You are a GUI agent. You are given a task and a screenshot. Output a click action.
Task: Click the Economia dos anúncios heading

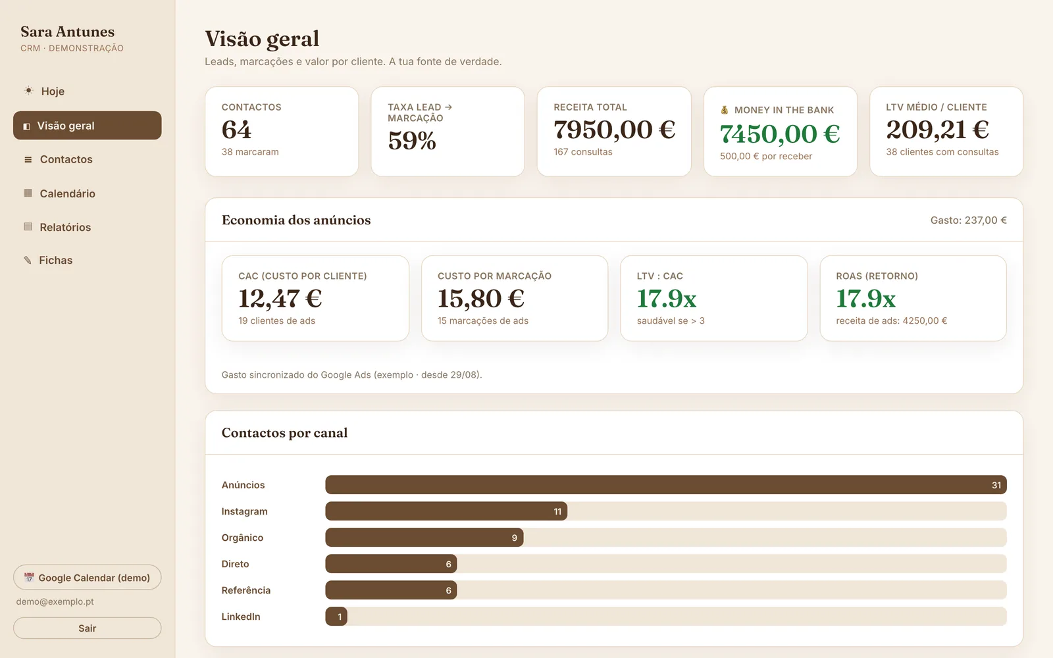pyautogui.click(x=296, y=220)
